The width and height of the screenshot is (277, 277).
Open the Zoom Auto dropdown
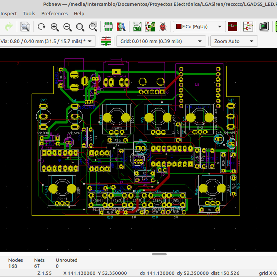(234, 41)
